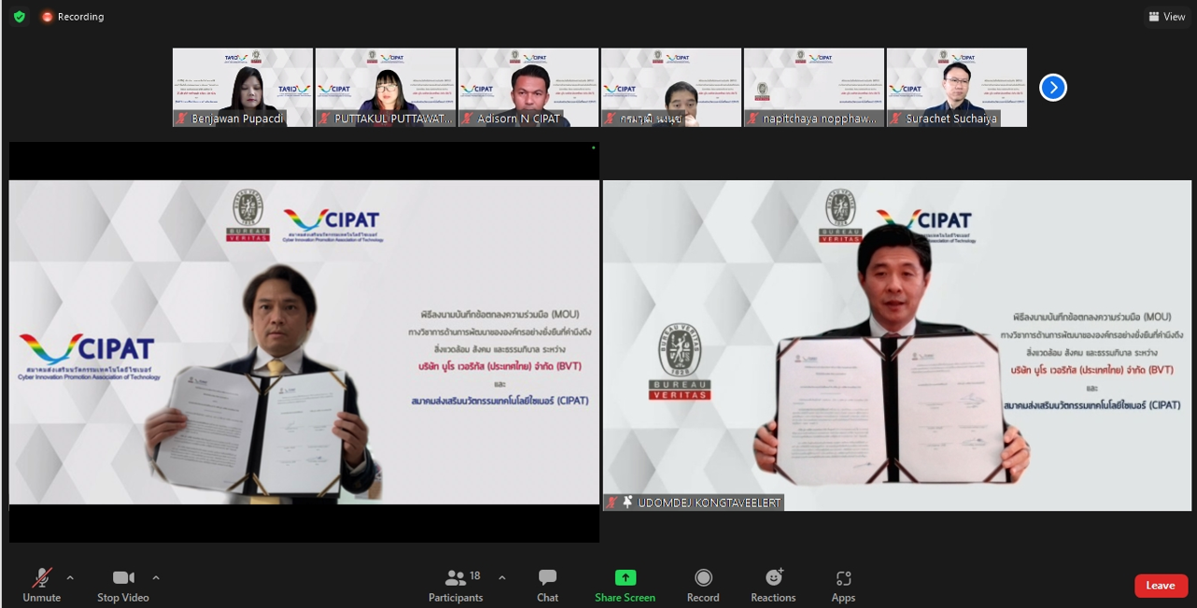Expand video options arrow beside Stop Video

[x=156, y=578]
